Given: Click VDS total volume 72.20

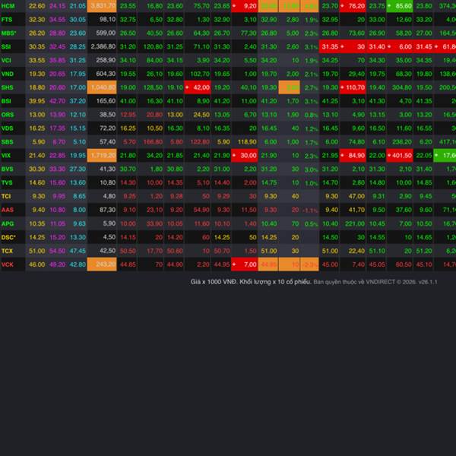Looking at the screenshot, I should (108, 128).
